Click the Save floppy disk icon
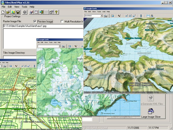Viewport: 173px width, 130px height. (18, 12)
